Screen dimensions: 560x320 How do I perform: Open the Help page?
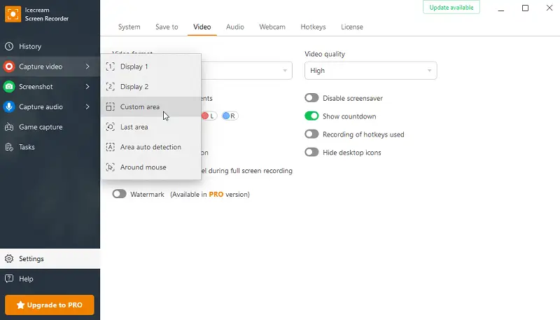[x=50, y=279]
